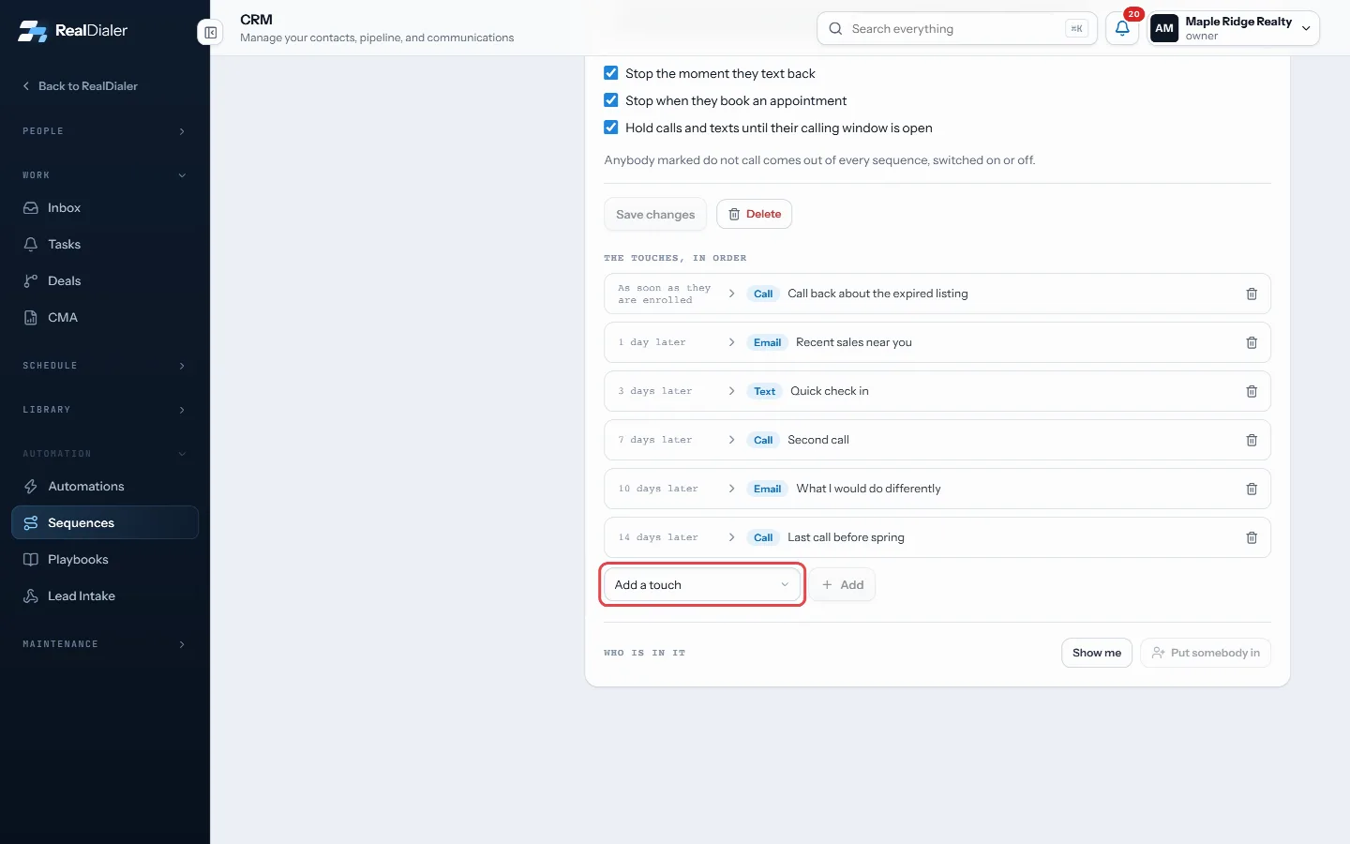Uncheck 'Stop the moment they text back'

[611, 73]
